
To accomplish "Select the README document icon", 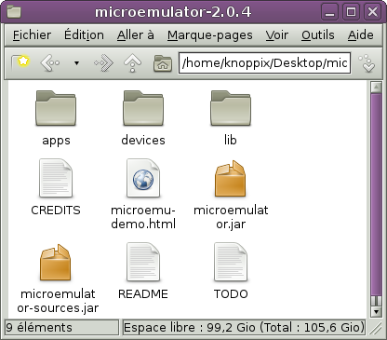I will point(143,262).
